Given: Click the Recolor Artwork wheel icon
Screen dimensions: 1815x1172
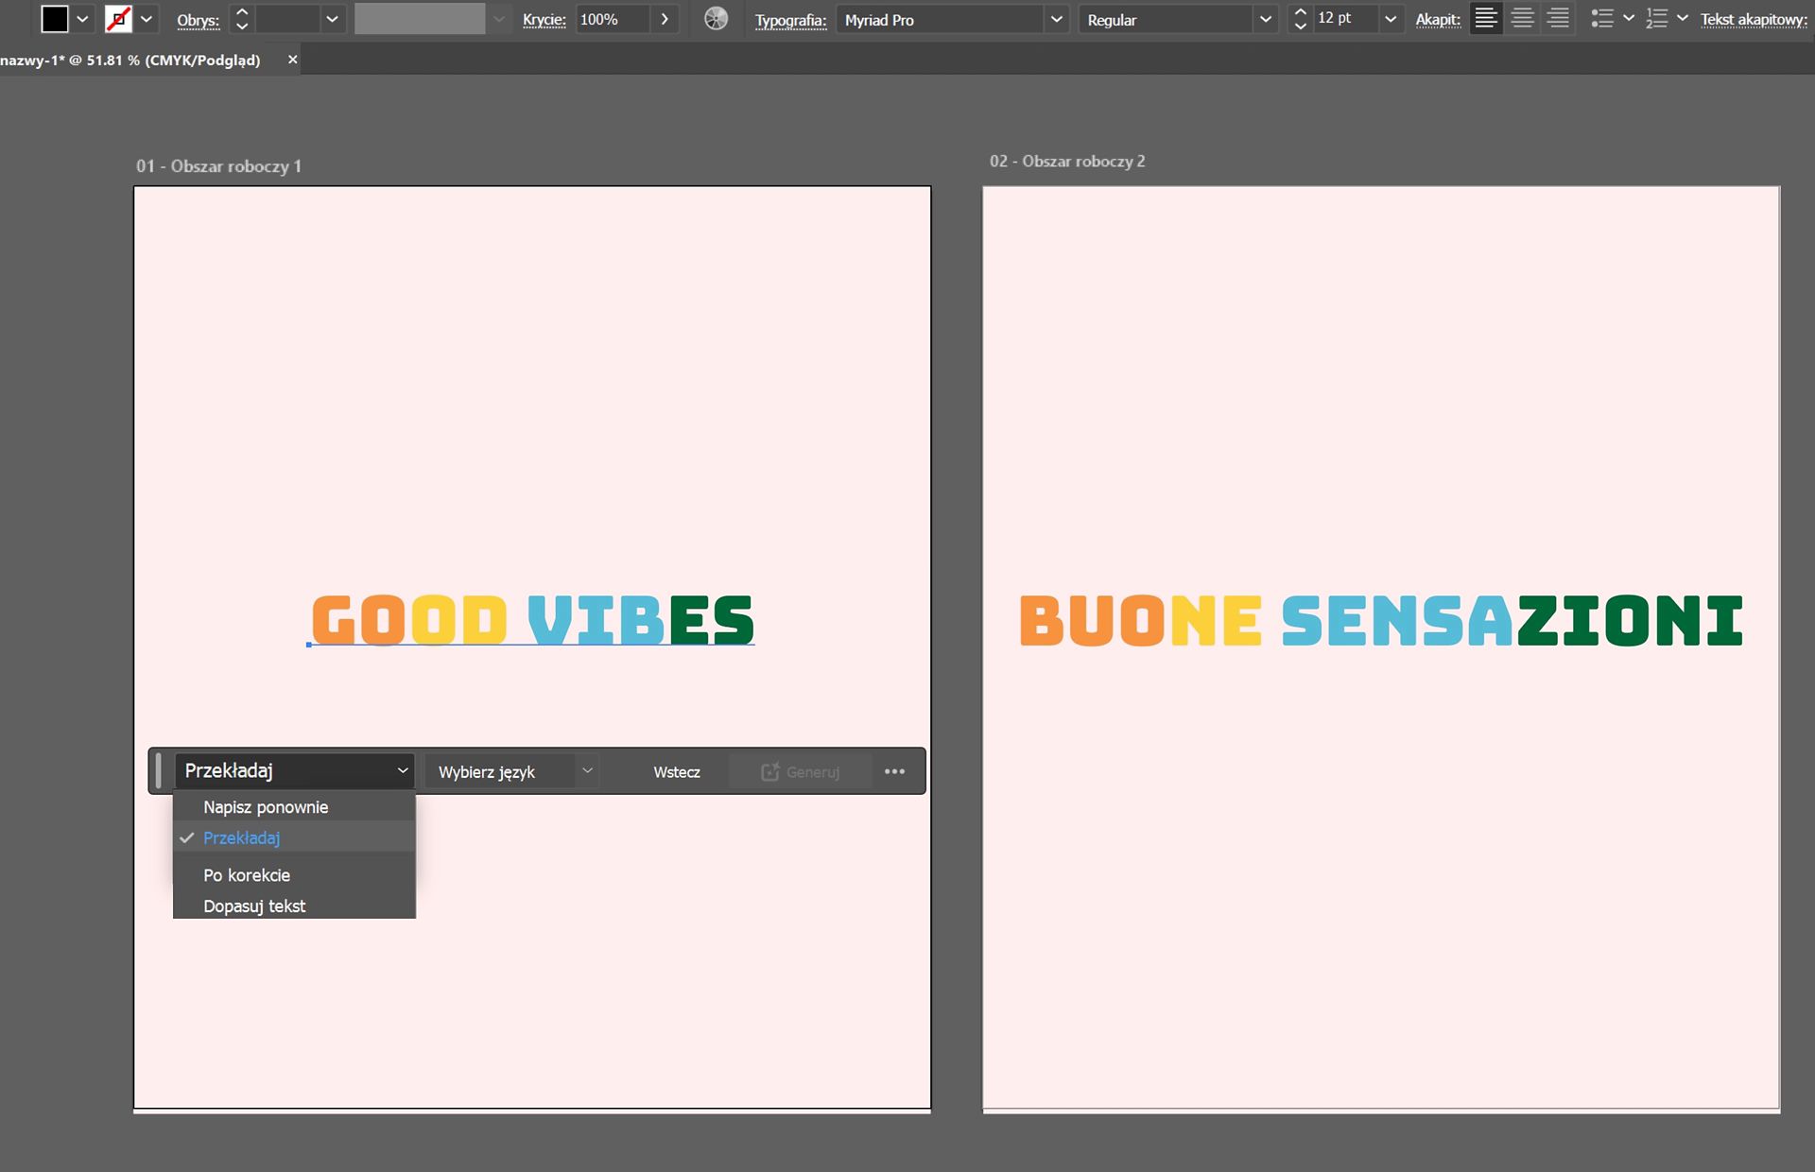Looking at the screenshot, I should [717, 19].
